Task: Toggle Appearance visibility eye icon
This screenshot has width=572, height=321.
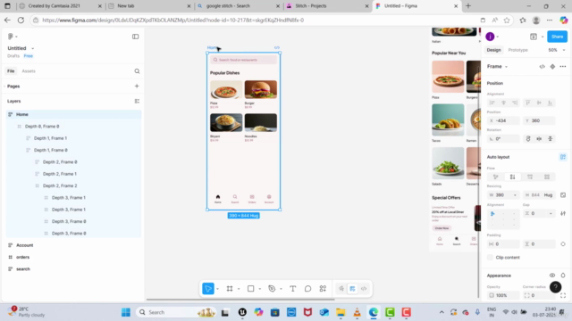Action: click(552, 276)
